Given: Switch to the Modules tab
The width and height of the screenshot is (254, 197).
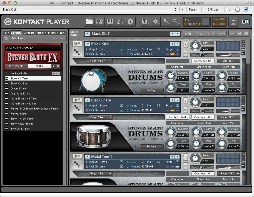Looking at the screenshot, I should pyautogui.click(x=53, y=33).
